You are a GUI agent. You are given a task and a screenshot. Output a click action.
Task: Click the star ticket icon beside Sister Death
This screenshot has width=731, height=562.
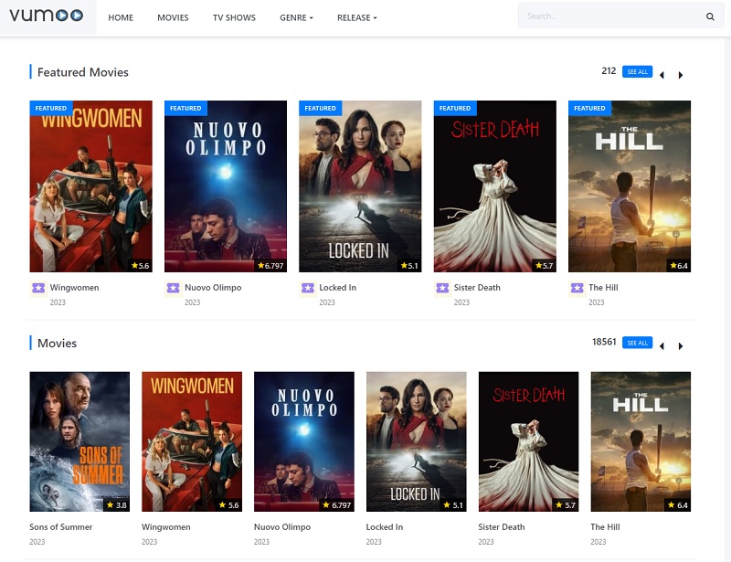click(442, 288)
